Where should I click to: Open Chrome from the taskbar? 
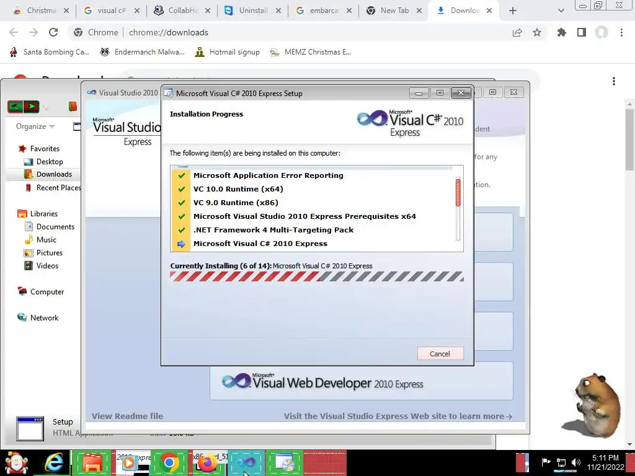coord(169,462)
